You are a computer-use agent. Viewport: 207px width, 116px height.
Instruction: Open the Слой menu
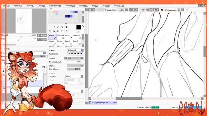pos(41,6)
